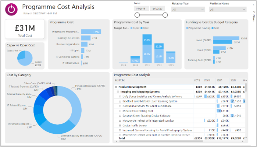257x147 pixels.
Task: Click the Running Costs (OPEX) axis label
Action: click(x=200, y=60)
